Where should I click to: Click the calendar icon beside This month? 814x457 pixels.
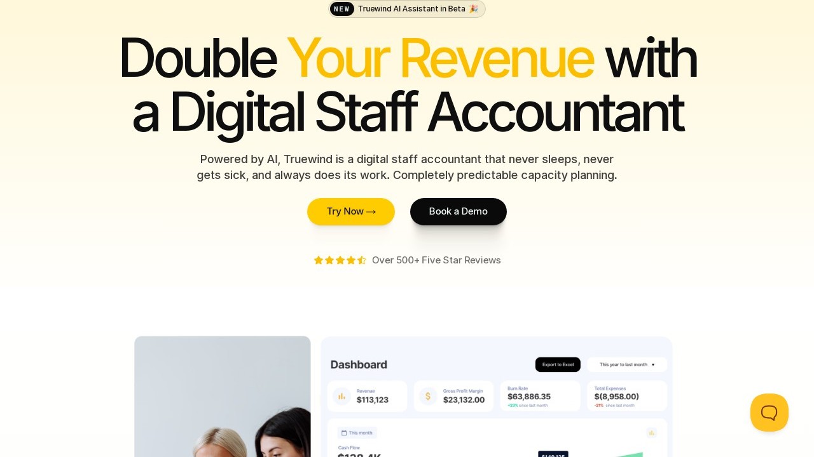point(344,433)
